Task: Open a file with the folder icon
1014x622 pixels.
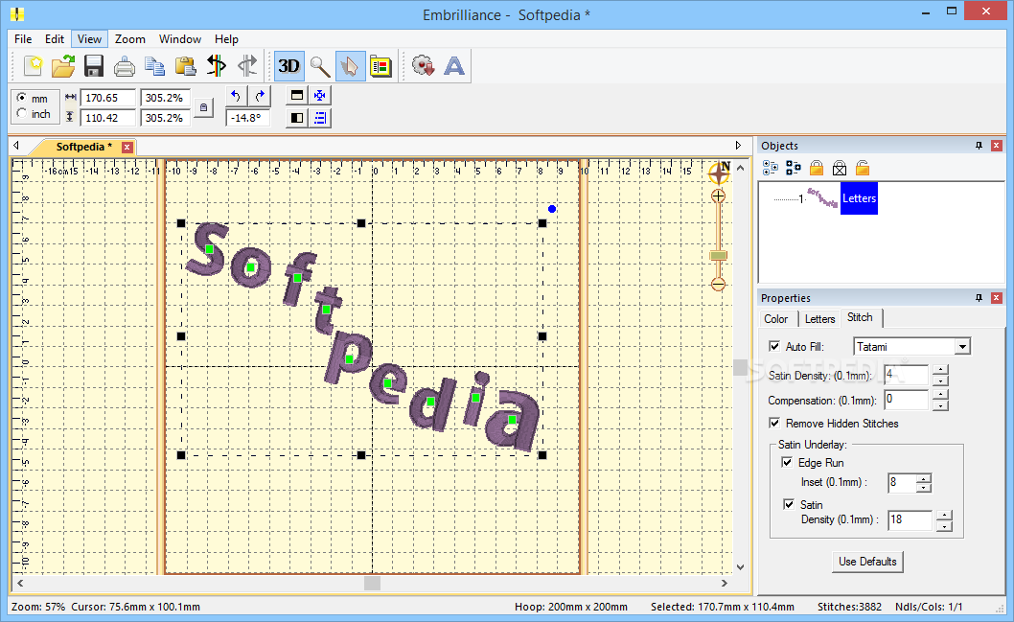Action: [63, 66]
